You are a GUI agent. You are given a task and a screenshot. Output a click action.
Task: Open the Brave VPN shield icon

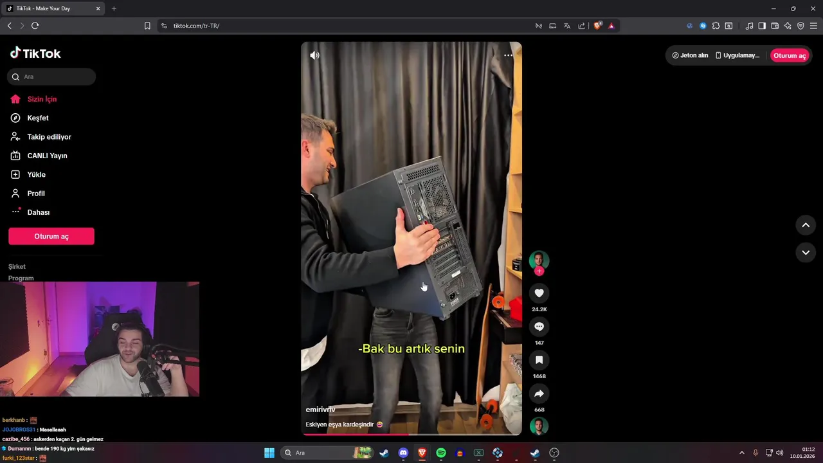click(x=800, y=26)
